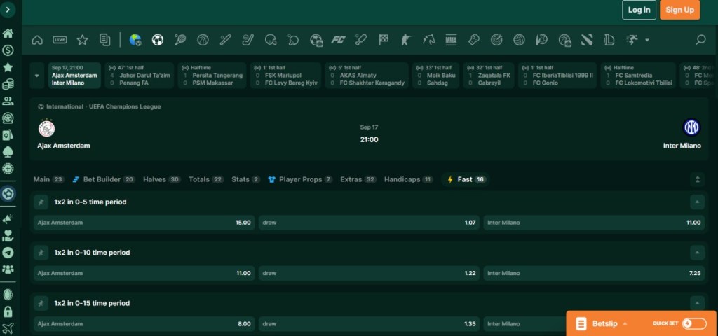Image resolution: width=718 pixels, height=336 pixels.
Task: Collapse the 1x2 in 0-5 time period section
Action: point(696,202)
